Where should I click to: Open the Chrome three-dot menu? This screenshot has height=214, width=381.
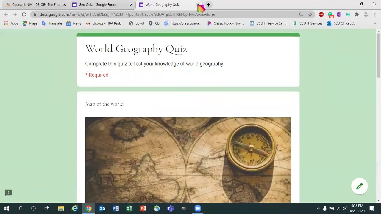375,14
